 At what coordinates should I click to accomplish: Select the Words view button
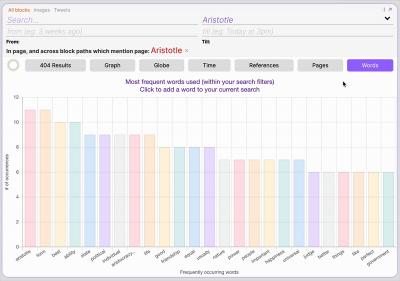tap(370, 65)
